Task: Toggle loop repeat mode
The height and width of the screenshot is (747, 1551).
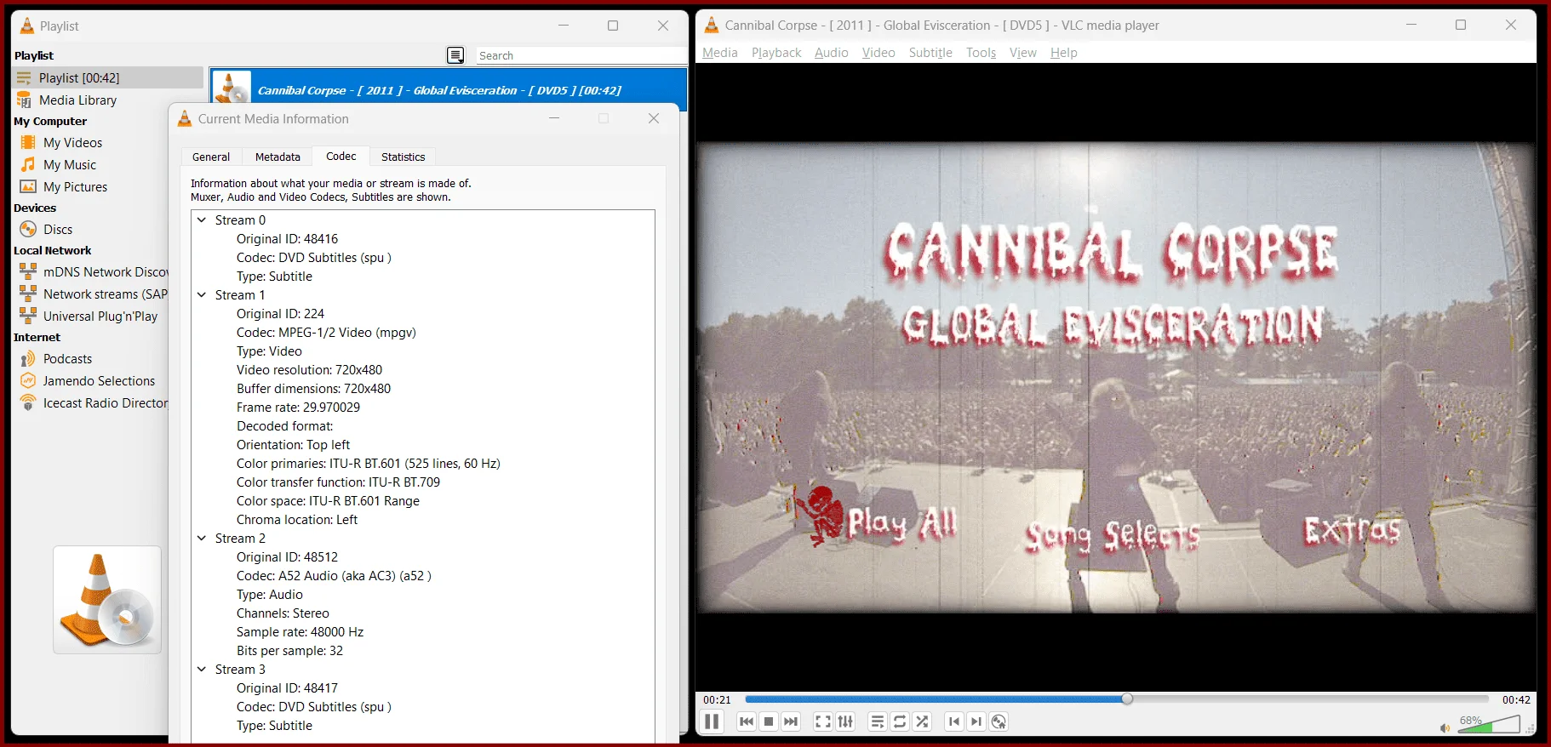Action: click(x=900, y=721)
